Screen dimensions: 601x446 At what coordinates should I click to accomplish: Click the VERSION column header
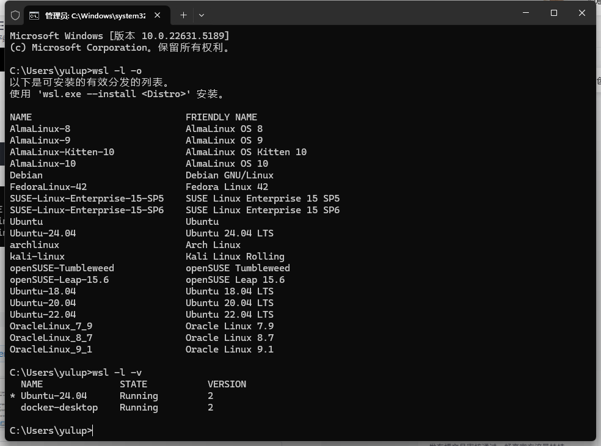coord(227,384)
